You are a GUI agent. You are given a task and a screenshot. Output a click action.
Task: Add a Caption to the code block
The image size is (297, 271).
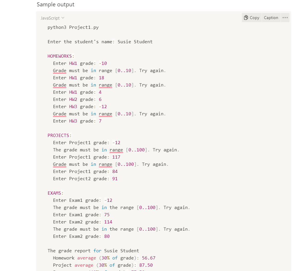271,18
